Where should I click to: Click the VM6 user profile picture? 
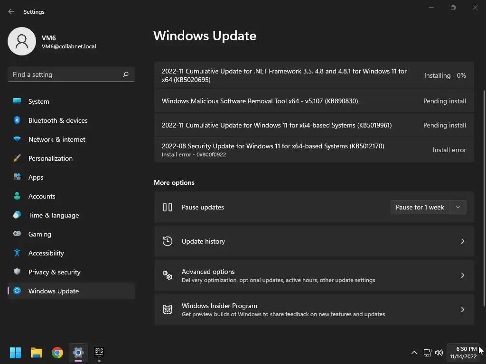pos(22,41)
